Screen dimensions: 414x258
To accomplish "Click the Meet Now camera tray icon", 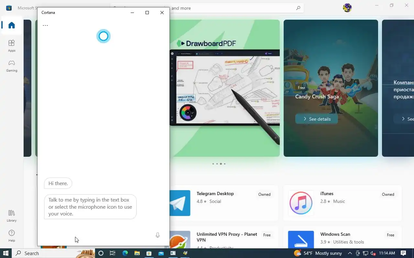I will pos(358,253).
